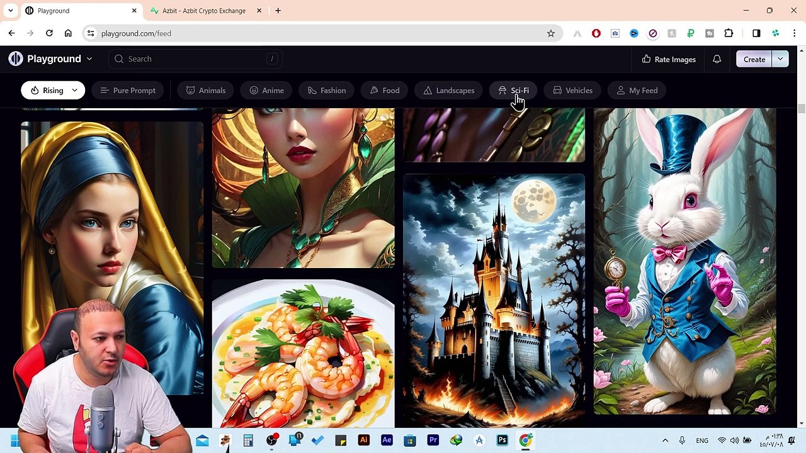Close the Playground browser tab

(134, 11)
